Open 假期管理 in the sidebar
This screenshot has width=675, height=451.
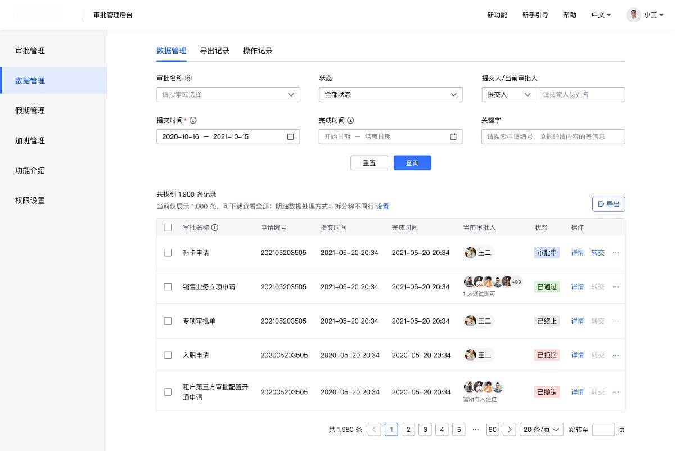[53, 111]
